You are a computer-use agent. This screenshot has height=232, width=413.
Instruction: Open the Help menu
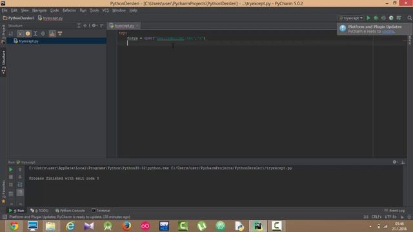(133, 10)
